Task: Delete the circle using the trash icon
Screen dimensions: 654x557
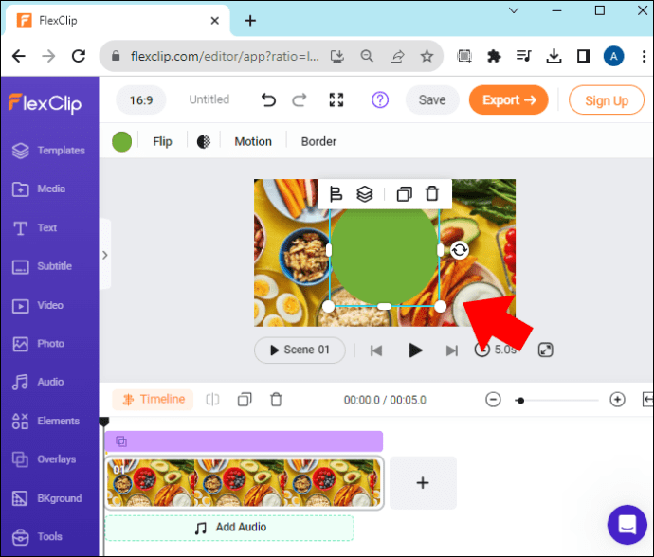Action: 432,194
